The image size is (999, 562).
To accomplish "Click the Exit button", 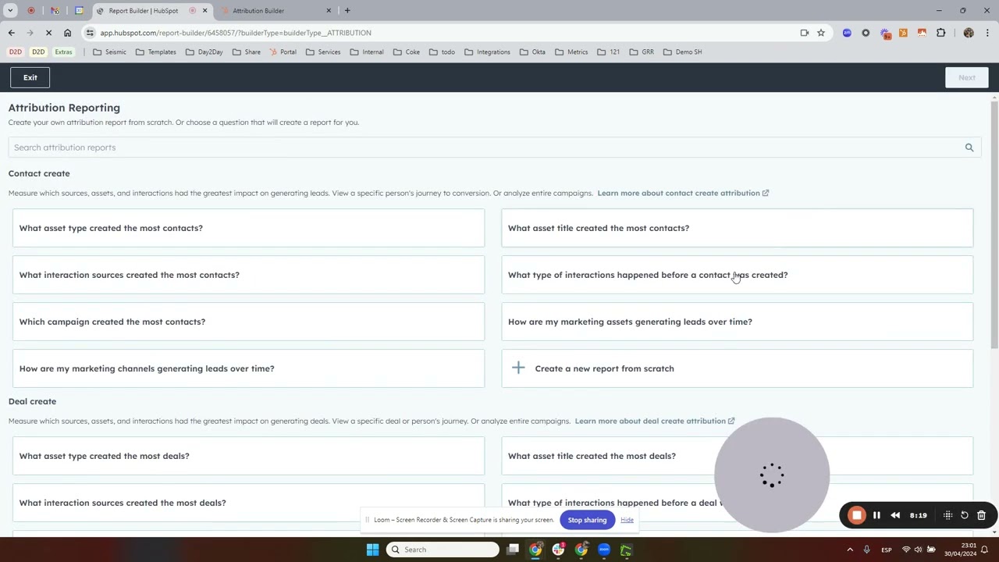I will (x=30, y=77).
